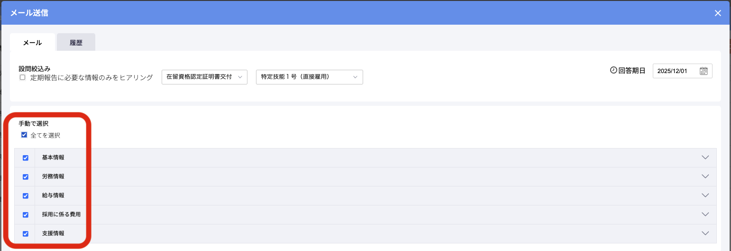Toggle the 採用に係る費用 checkbox

26,214
